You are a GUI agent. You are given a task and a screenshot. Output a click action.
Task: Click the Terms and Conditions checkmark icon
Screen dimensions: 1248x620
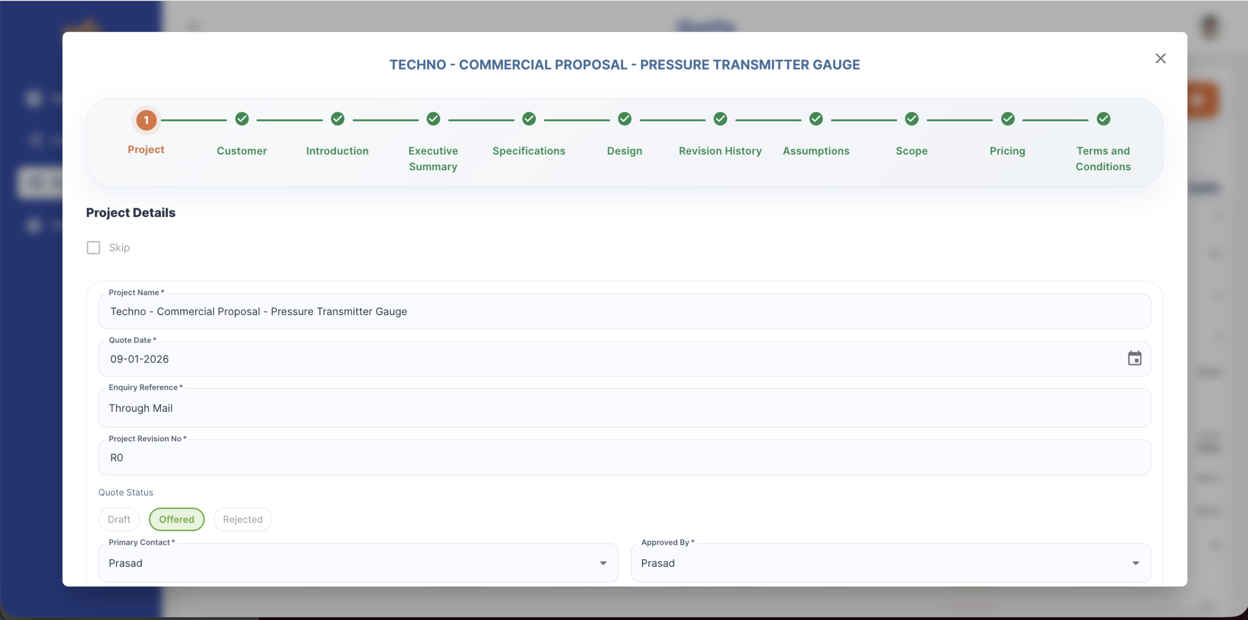[x=1103, y=119]
